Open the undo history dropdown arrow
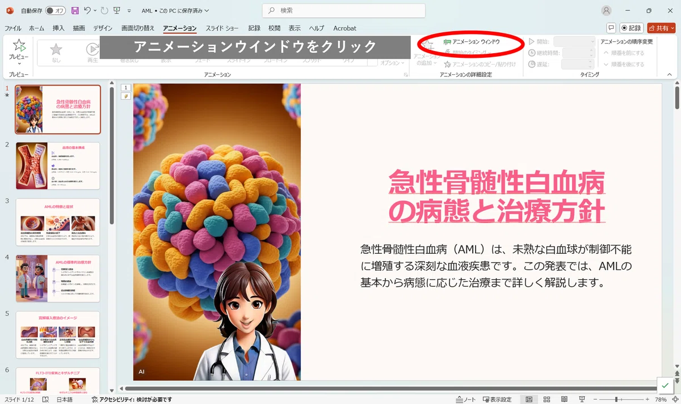This screenshot has height=404, width=681. pos(95,11)
